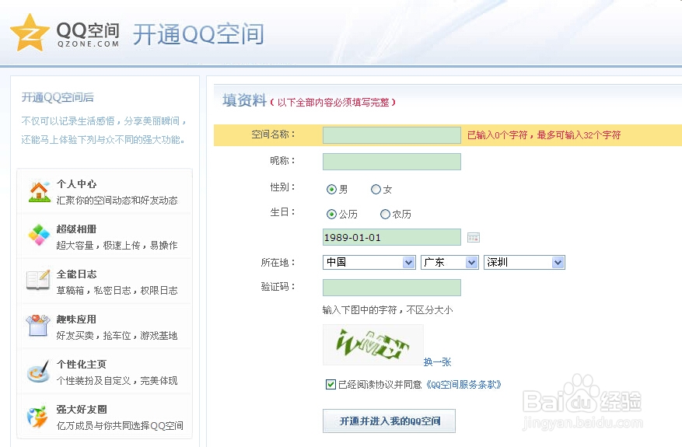
Task: Click the 开通QQ空间后 sidebar heading
Action: click(58, 97)
